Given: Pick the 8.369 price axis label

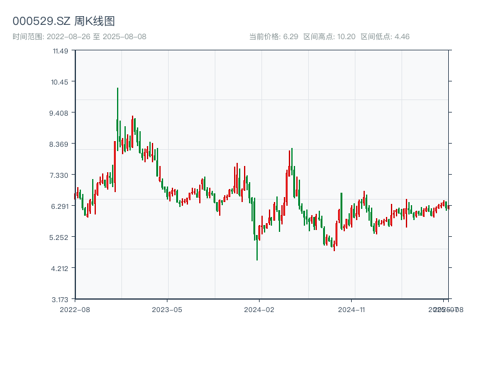Looking at the screenshot, I should [60, 144].
